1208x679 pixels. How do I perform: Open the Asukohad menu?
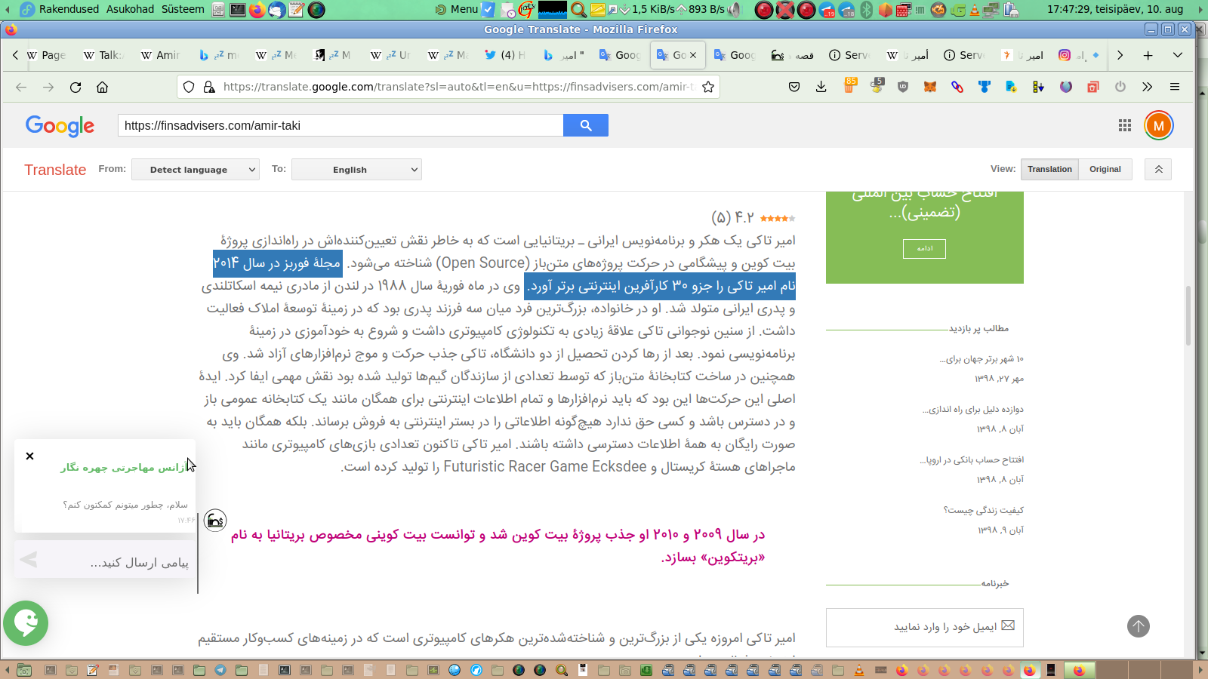click(130, 9)
